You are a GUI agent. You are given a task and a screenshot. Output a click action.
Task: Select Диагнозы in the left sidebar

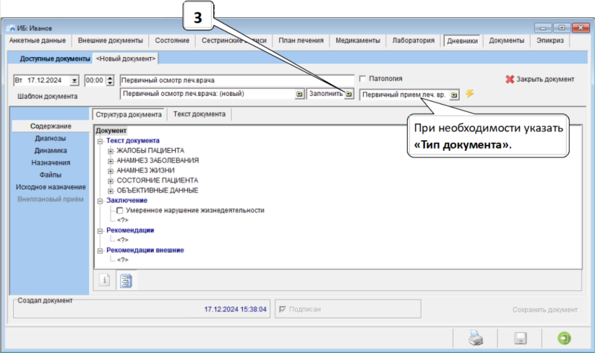50,138
